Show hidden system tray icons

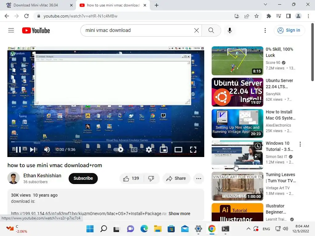tap(249, 229)
